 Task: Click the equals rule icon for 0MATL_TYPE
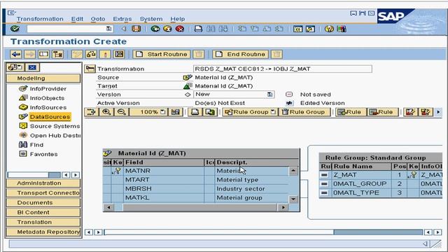pos(324,193)
